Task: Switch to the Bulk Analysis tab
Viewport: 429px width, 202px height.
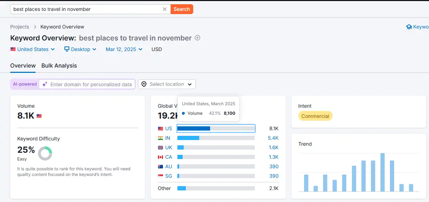Action: [59, 65]
